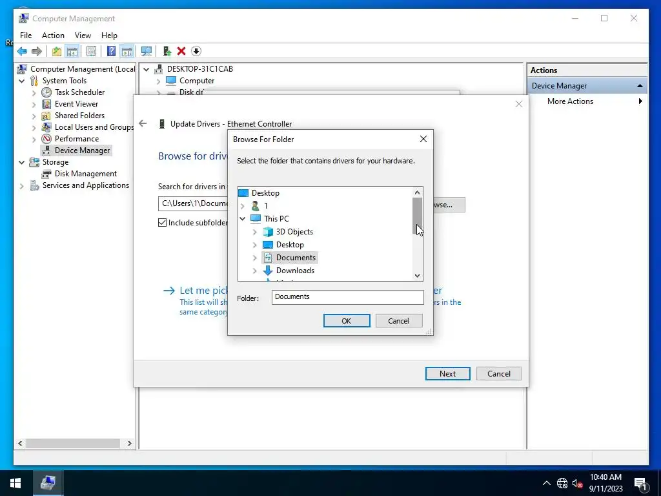Click Cancel in Browse For Folder
The height and width of the screenshot is (496, 661).
[x=399, y=321]
